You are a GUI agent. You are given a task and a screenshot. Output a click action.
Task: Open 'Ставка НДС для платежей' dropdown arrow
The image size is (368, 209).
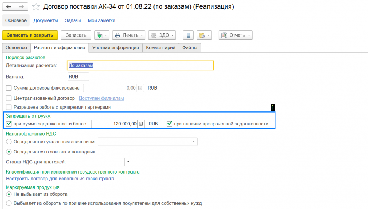click(128, 162)
